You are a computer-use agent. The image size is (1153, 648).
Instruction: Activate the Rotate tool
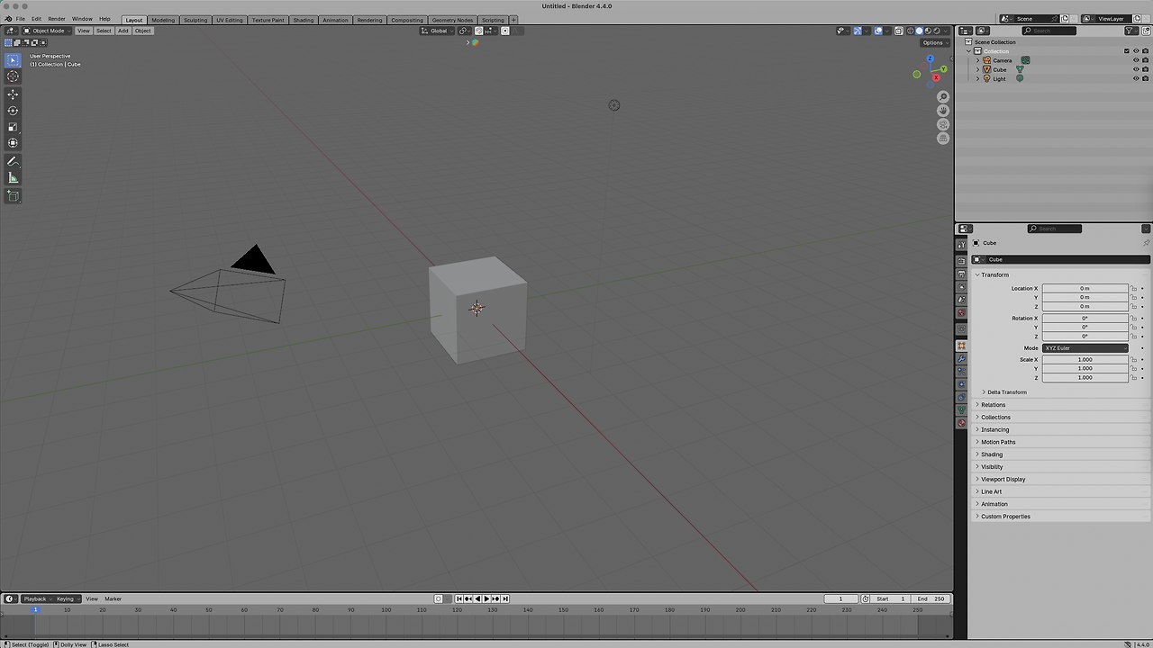point(13,111)
